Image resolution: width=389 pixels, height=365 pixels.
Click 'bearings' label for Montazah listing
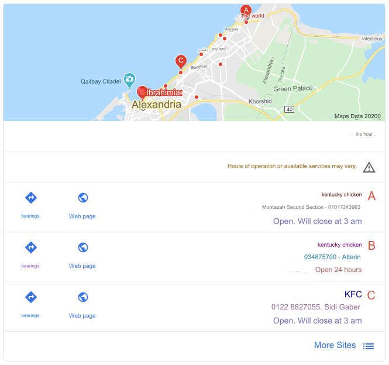click(x=30, y=216)
